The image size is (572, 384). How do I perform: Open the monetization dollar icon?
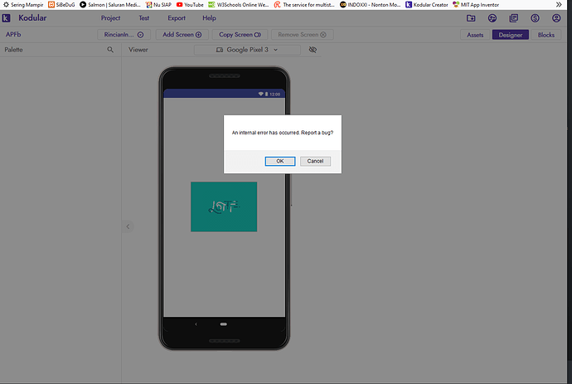[535, 18]
